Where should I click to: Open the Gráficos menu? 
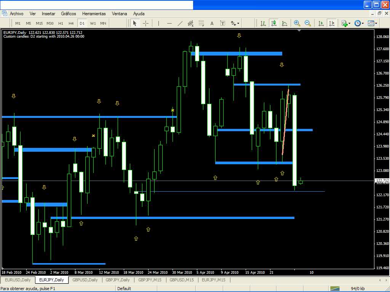pyautogui.click(x=69, y=14)
